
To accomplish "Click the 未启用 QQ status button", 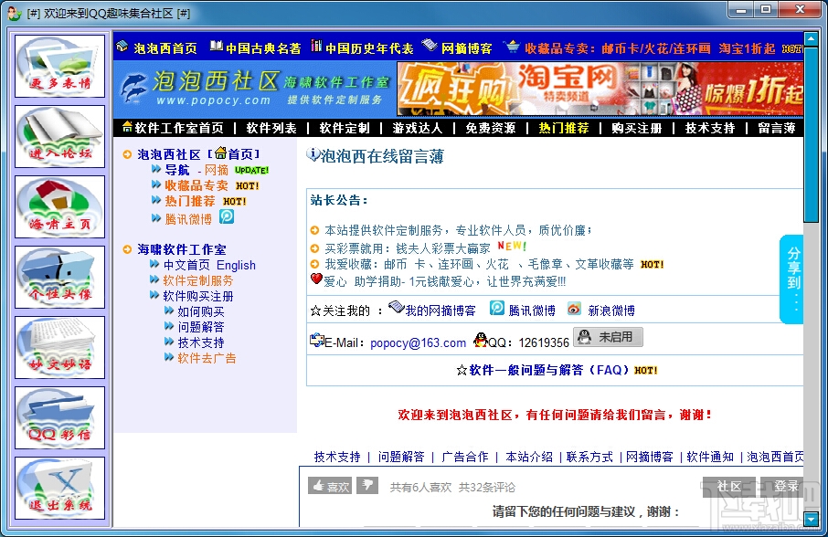I will pos(609,337).
